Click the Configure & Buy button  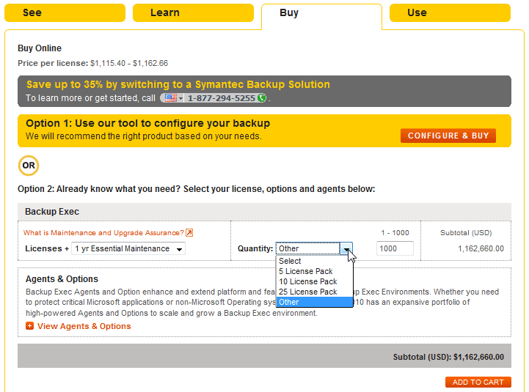[448, 136]
